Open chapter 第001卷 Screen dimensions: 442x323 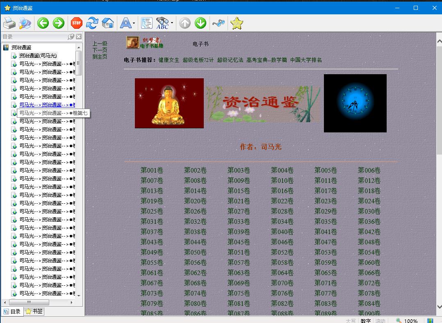pyautogui.click(x=152, y=170)
